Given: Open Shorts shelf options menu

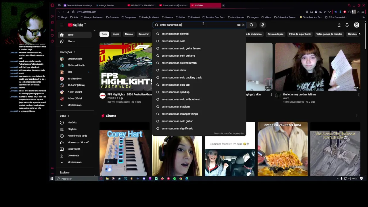Looking at the screenshot, I should pos(357,116).
